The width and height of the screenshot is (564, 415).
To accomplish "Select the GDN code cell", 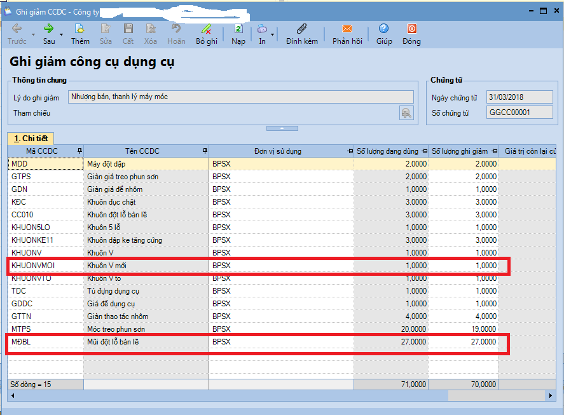I will 46,189.
